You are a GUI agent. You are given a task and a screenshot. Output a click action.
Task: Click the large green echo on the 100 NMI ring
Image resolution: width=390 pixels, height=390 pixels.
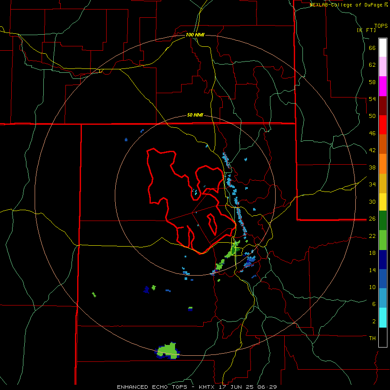[168, 351]
